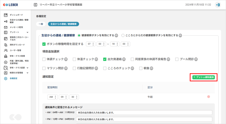
Task: Show info icon next to 体温チェック
Action: click(x=96, y=59)
